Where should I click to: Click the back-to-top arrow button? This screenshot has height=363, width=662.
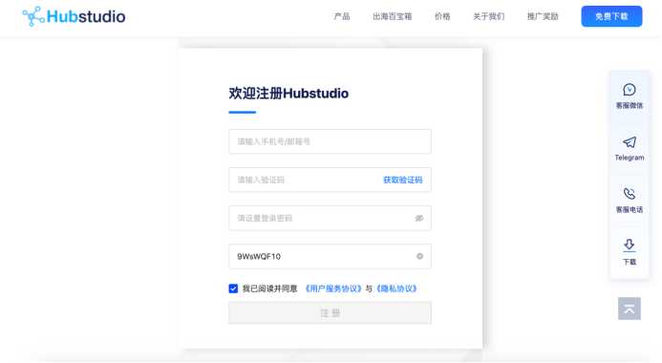[630, 309]
